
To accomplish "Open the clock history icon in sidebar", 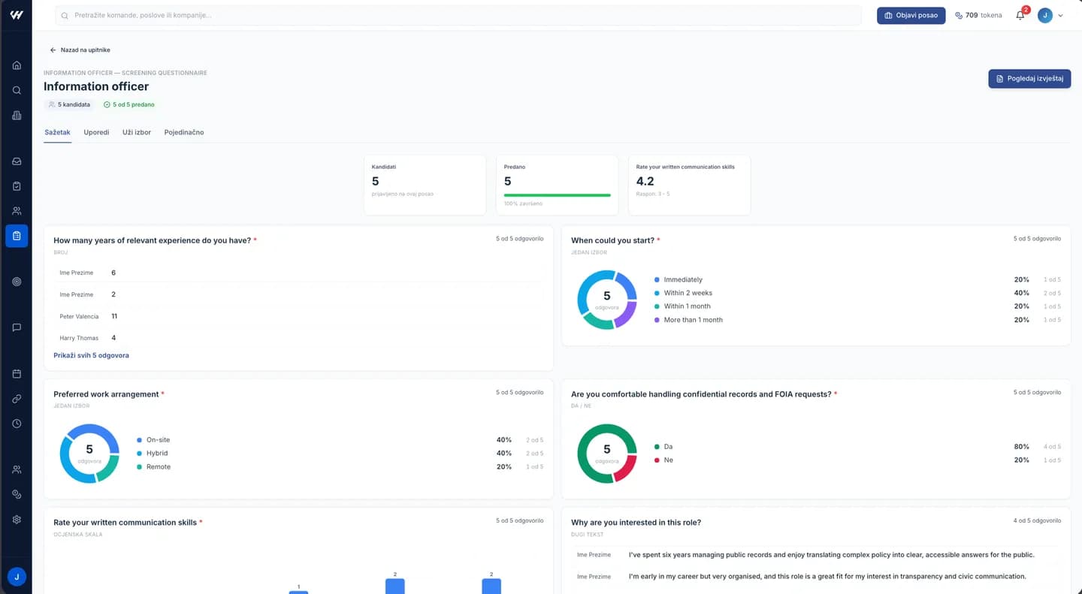I will click(x=17, y=424).
